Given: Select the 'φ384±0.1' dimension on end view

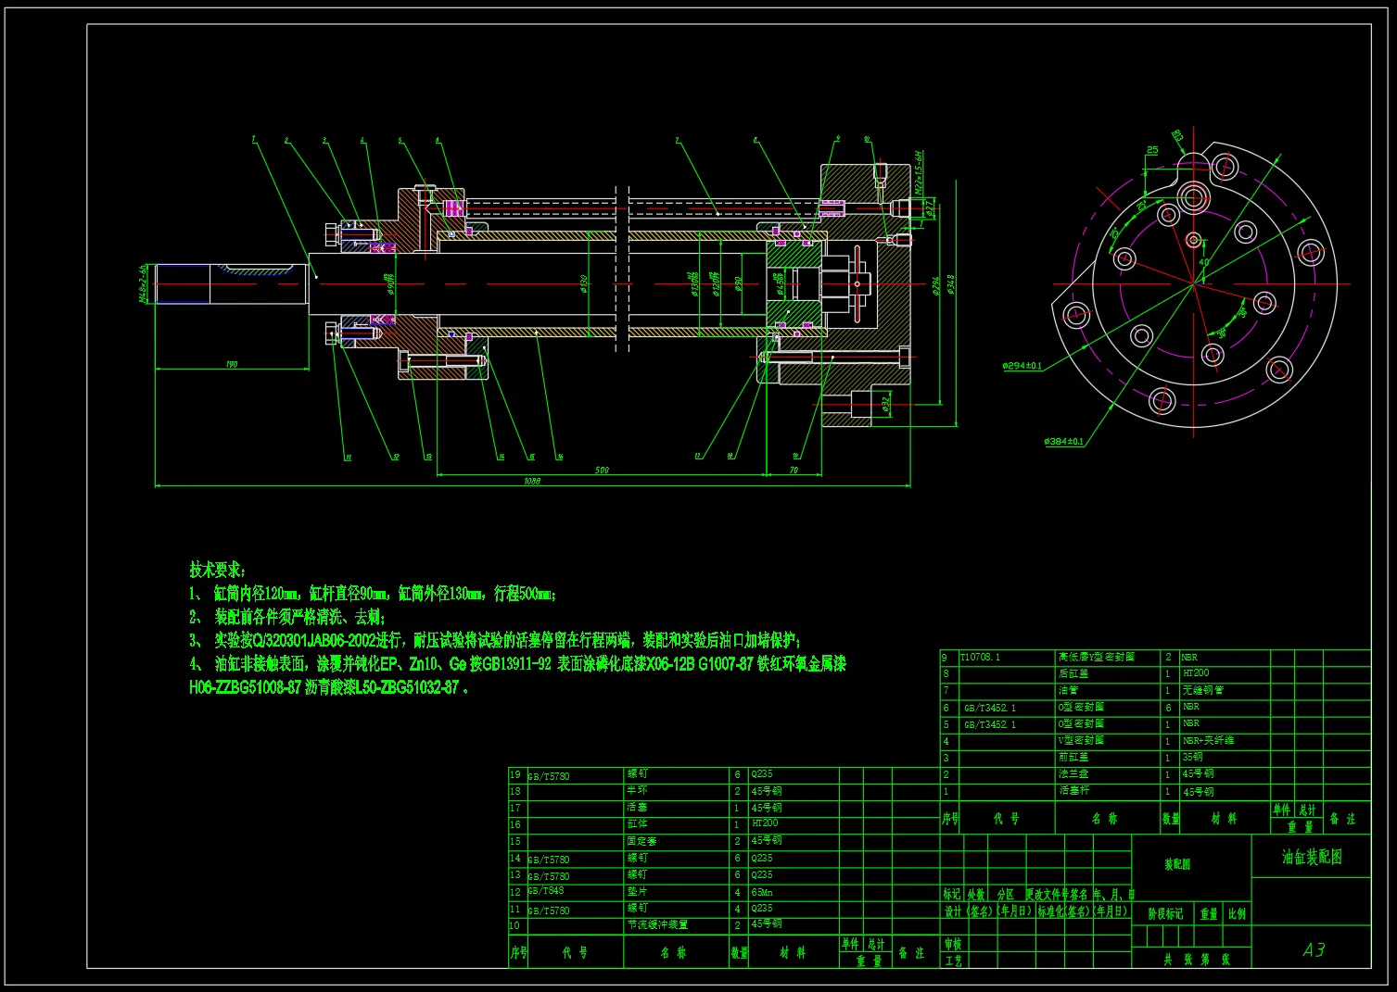Looking at the screenshot, I should tap(1063, 442).
